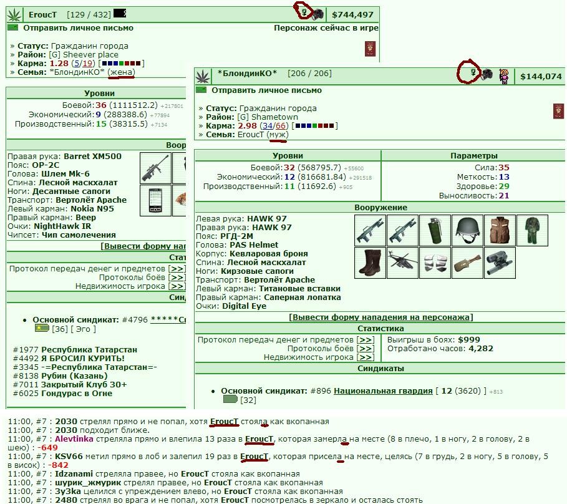
Task: Click KSV66's name in battle log
Action: pyautogui.click(x=69, y=456)
